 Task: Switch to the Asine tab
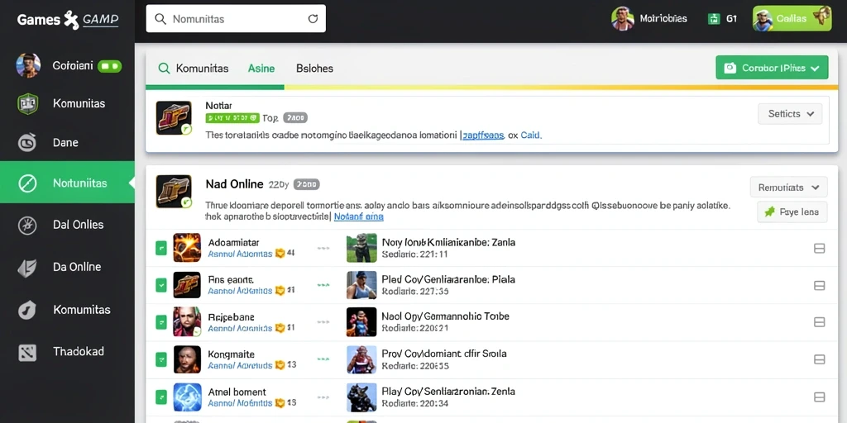pos(261,69)
